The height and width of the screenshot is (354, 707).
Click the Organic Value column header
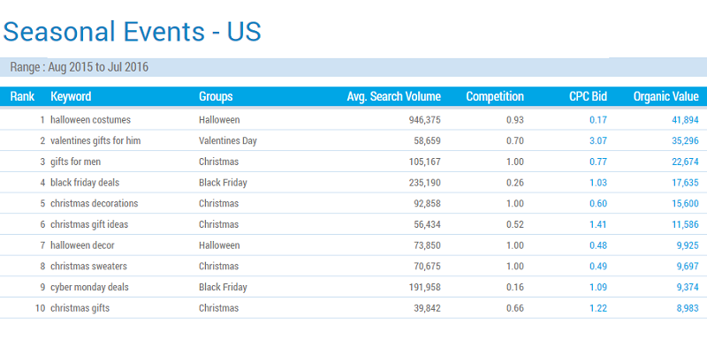pyautogui.click(x=665, y=96)
